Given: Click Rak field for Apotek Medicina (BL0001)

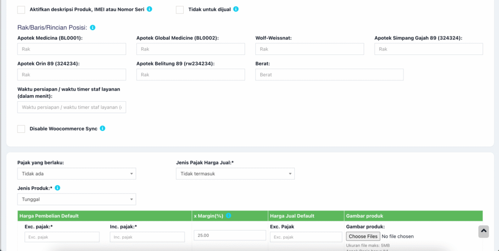Looking at the screenshot, I should 72,49.
